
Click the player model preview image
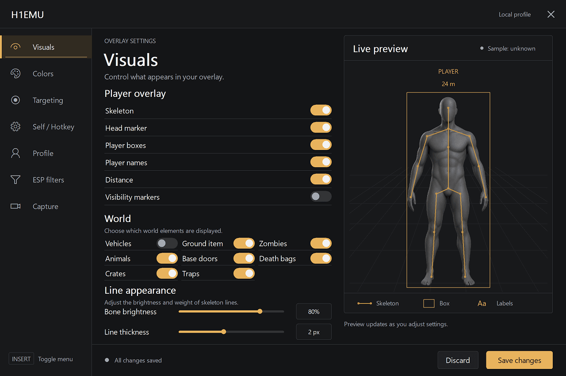(448, 190)
